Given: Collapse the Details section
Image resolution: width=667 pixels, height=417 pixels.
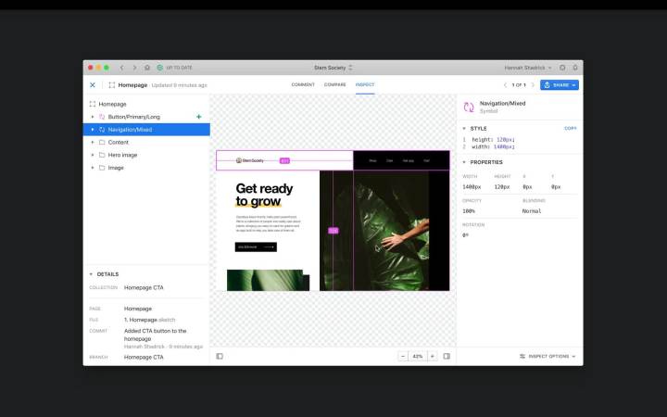Looking at the screenshot, I should click(91, 274).
